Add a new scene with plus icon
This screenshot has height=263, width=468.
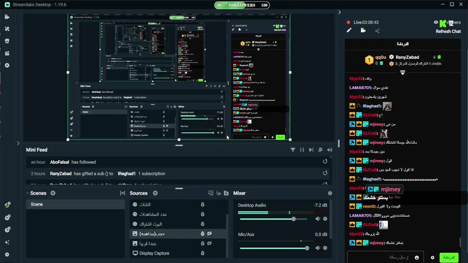tap(53, 193)
